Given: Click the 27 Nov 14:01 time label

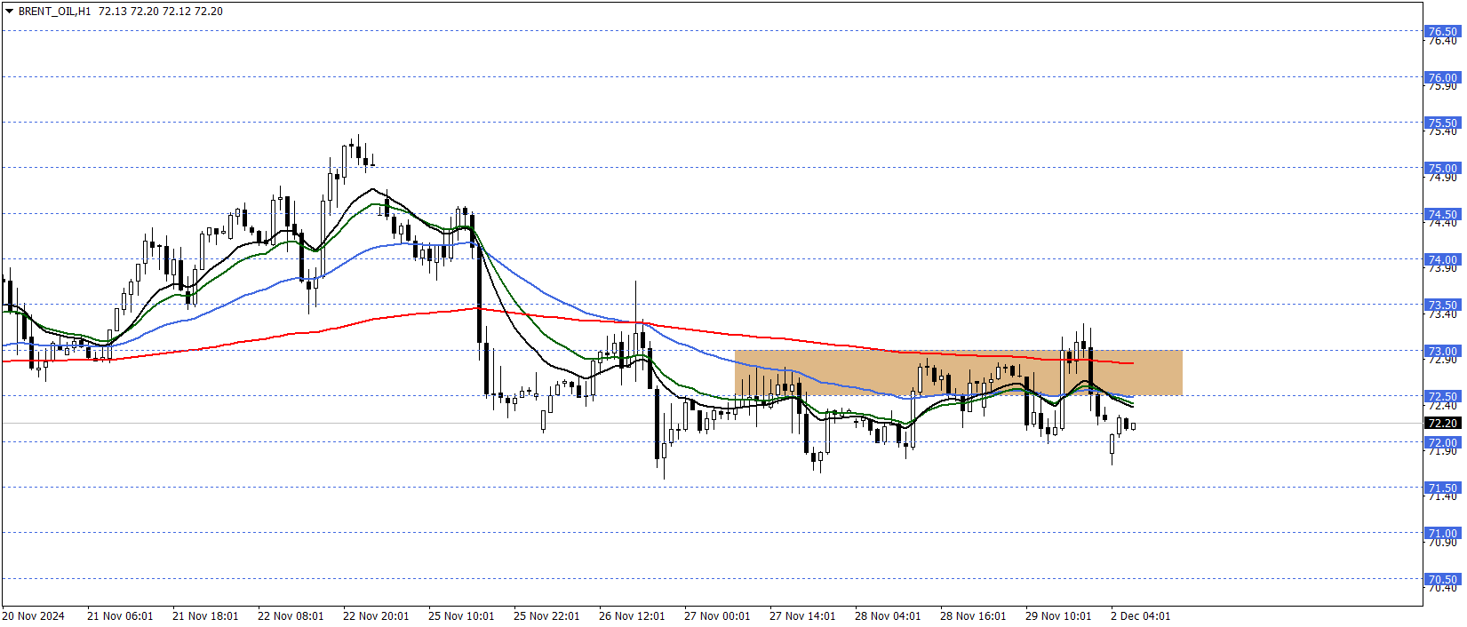Looking at the screenshot, I should click(802, 615).
